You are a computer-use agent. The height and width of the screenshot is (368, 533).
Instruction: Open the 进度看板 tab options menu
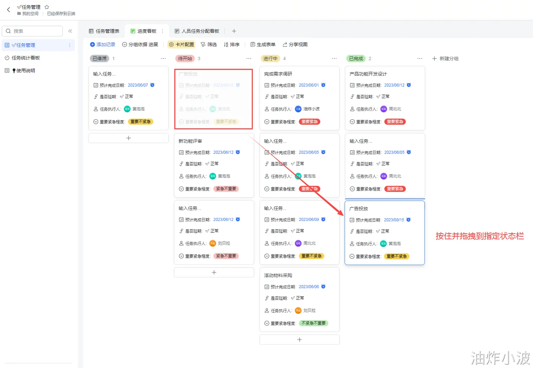pos(163,31)
